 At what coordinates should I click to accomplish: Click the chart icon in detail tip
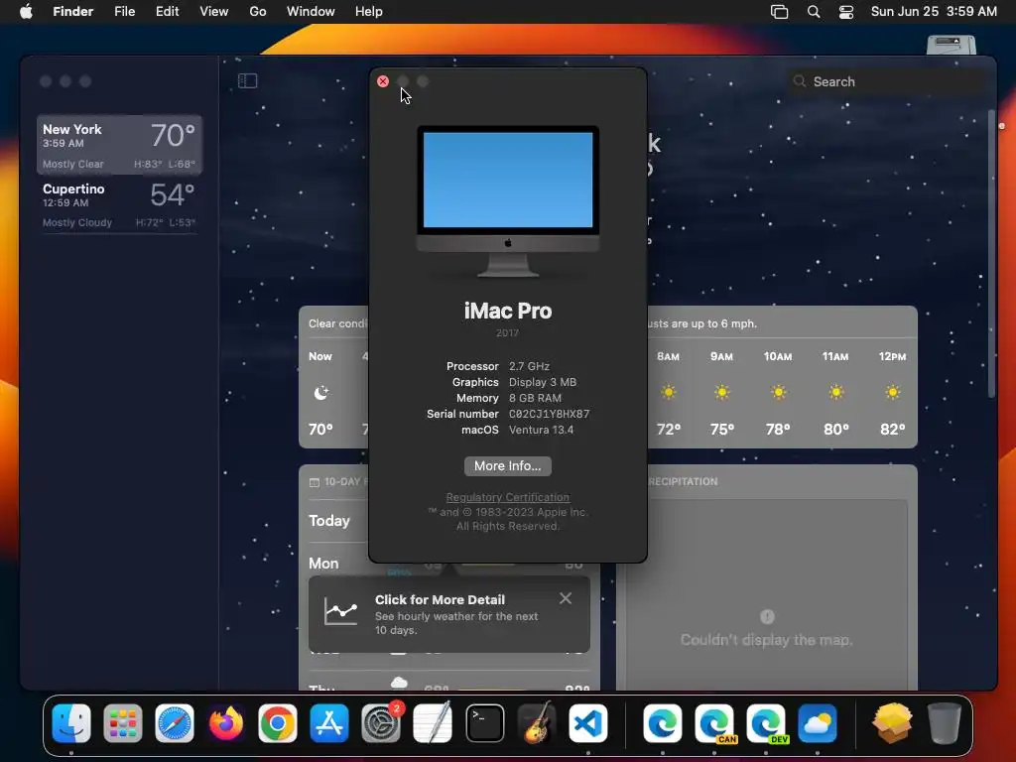[341, 611]
